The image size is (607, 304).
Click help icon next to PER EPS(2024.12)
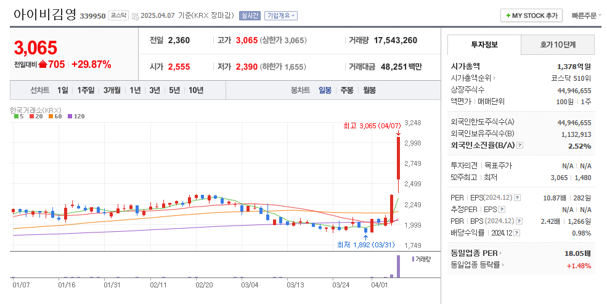tap(517, 198)
